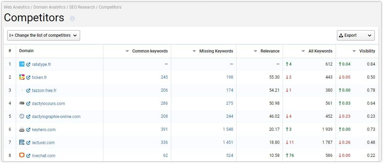Viewport: 383px width, 163px height.
Task: Open the ticken.fr domain link
Action: pos(39,78)
